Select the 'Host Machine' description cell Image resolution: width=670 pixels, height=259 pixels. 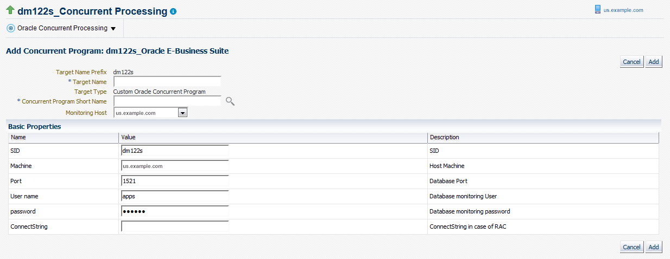(543, 166)
